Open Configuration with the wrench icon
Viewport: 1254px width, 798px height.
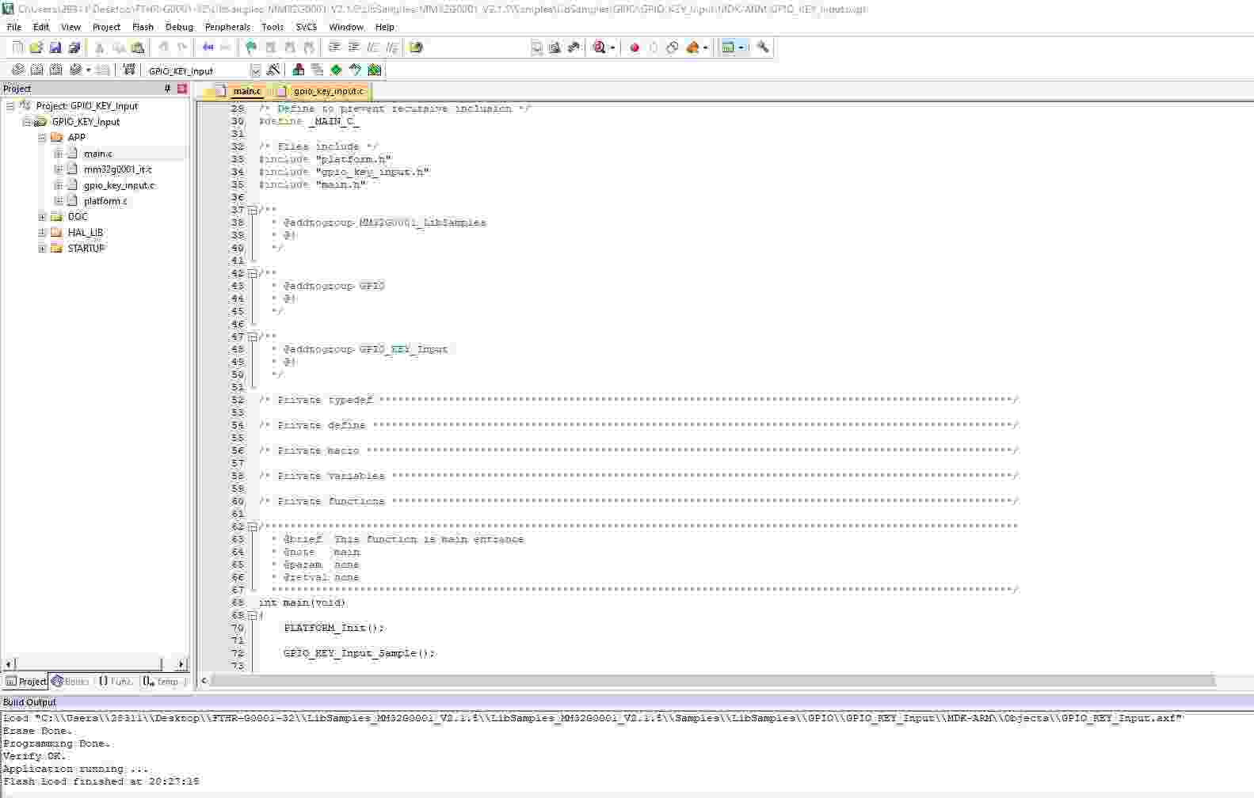pyautogui.click(x=763, y=47)
